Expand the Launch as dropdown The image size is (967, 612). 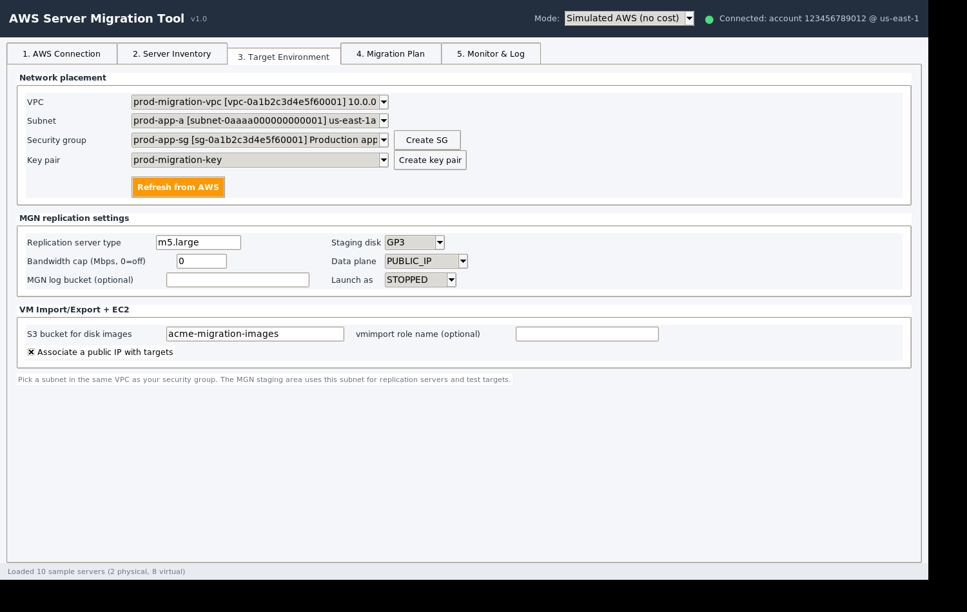pyautogui.click(x=420, y=280)
